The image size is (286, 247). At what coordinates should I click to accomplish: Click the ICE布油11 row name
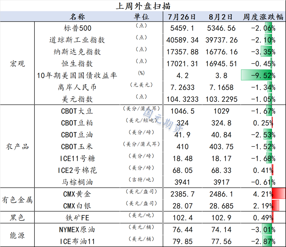tap(78, 241)
